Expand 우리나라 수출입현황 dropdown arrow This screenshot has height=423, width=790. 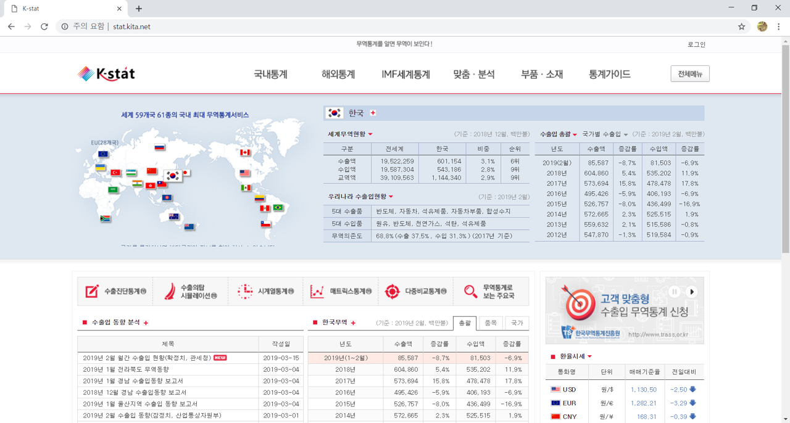tap(391, 197)
